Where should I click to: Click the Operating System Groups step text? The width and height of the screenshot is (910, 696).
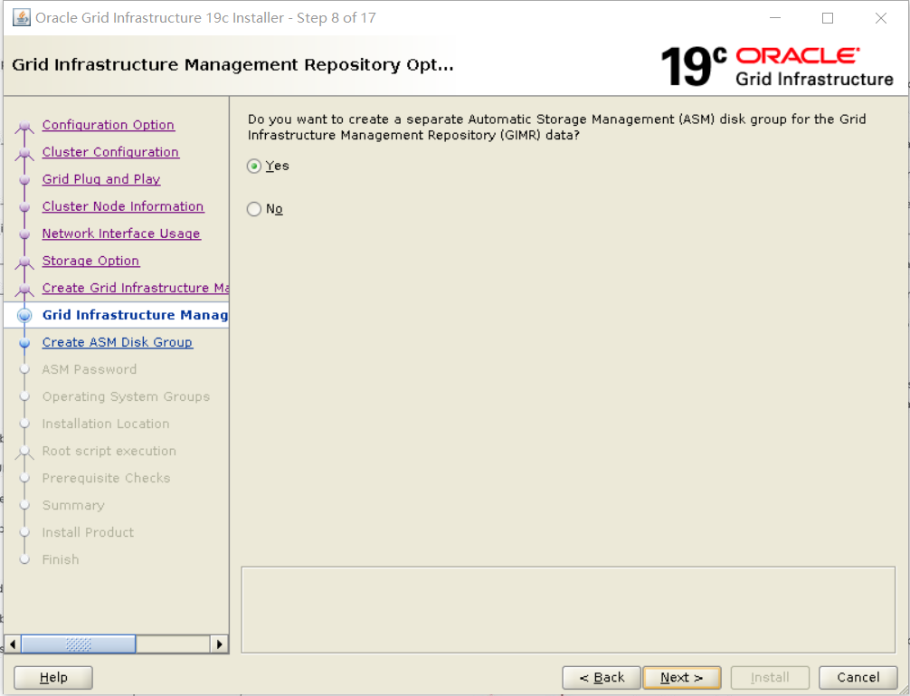126,397
